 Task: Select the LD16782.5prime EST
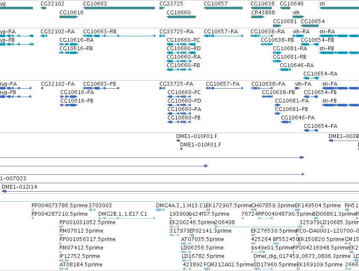tap(186, 260)
